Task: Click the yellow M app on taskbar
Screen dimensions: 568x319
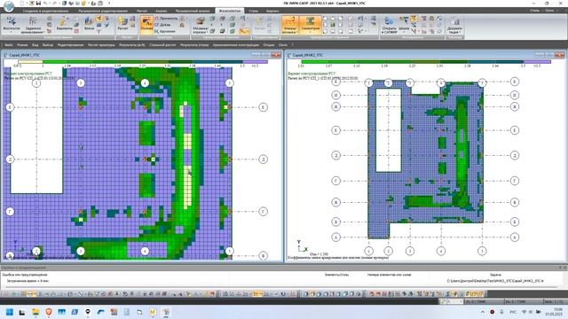Action: pyautogui.click(x=153, y=312)
